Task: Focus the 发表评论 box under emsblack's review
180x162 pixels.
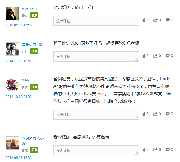Action: click(x=96, y=21)
